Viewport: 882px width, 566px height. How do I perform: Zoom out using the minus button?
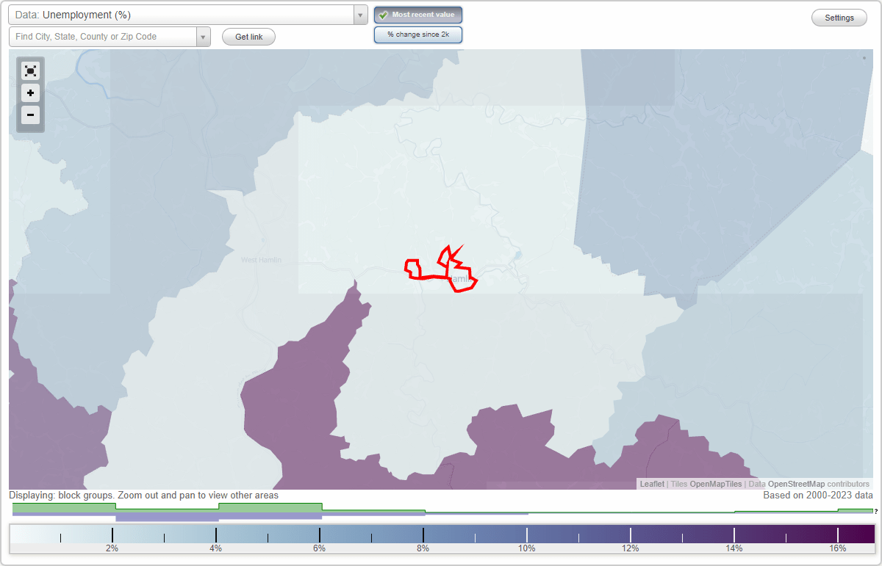(x=30, y=115)
